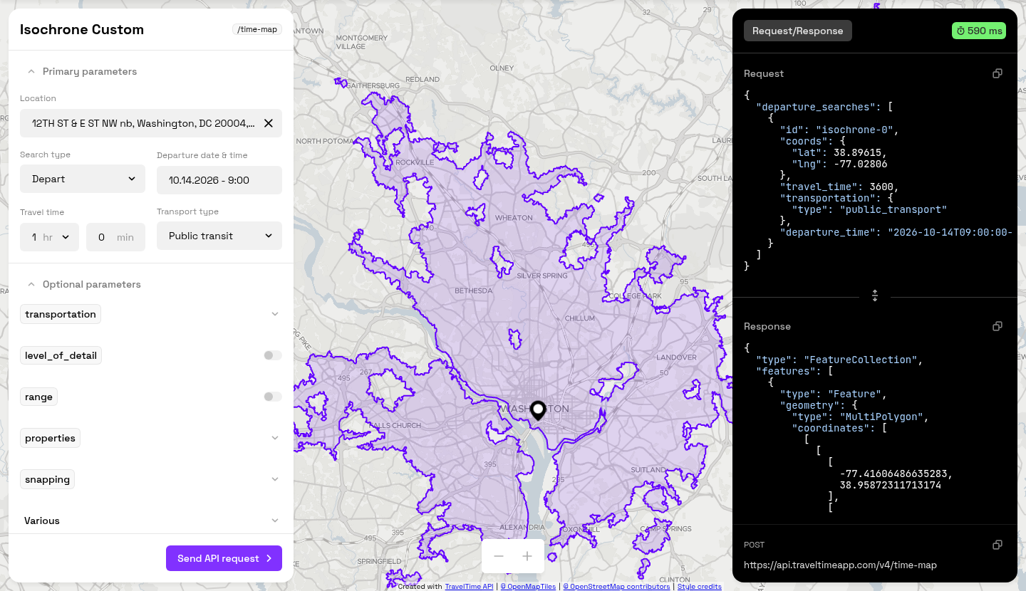Open the Style credits link
Image resolution: width=1026 pixels, height=591 pixels.
coord(700,587)
